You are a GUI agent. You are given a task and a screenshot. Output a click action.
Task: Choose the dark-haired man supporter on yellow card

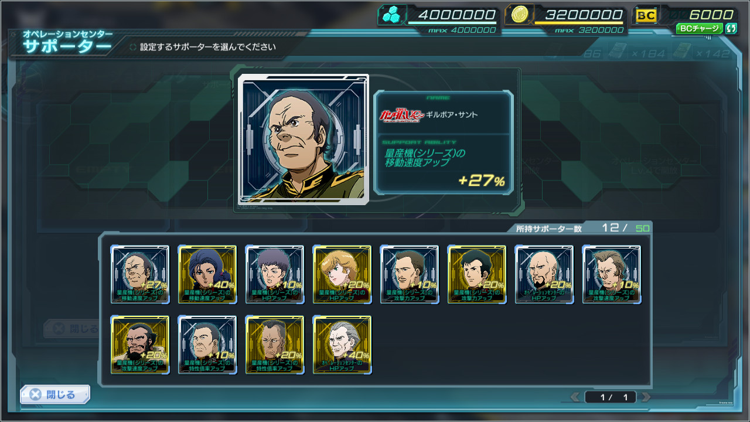click(477, 274)
